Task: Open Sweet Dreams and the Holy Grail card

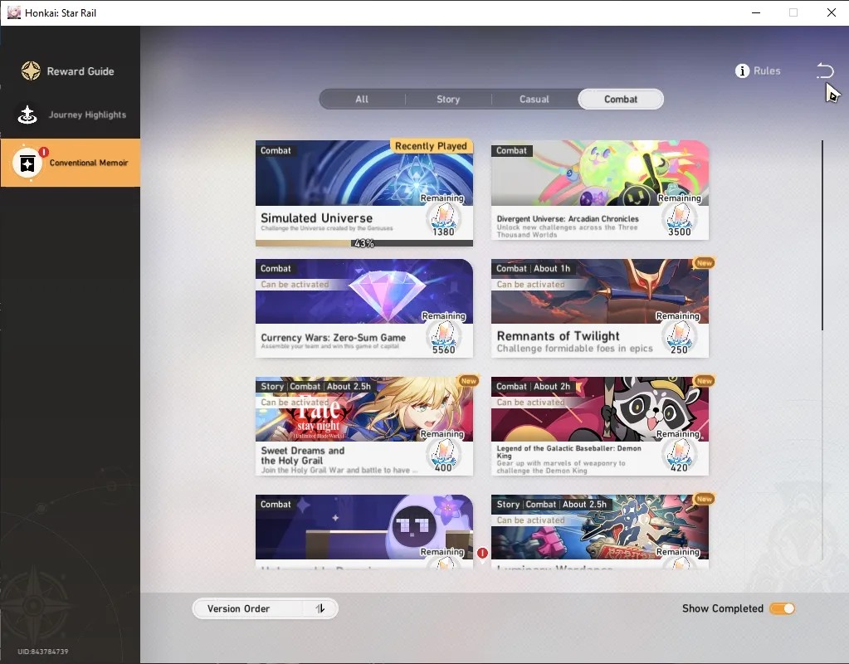Action: (364, 427)
